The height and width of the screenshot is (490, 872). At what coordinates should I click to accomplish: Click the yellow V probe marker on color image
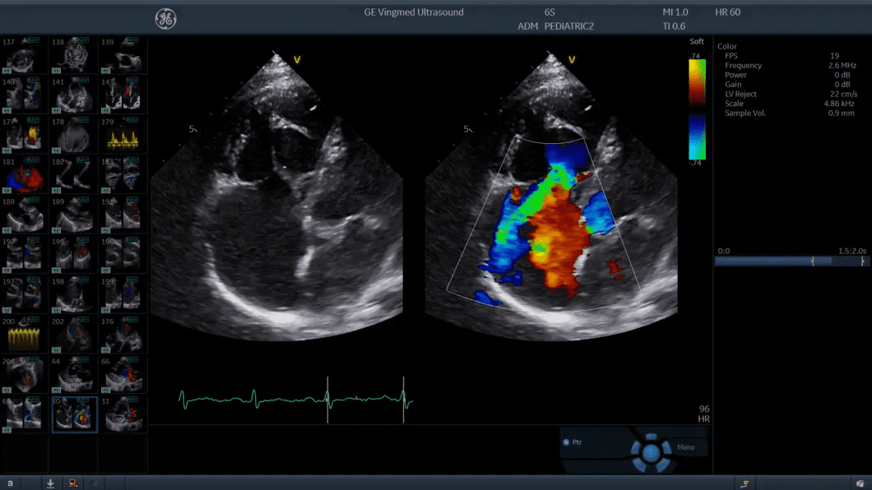[572, 60]
